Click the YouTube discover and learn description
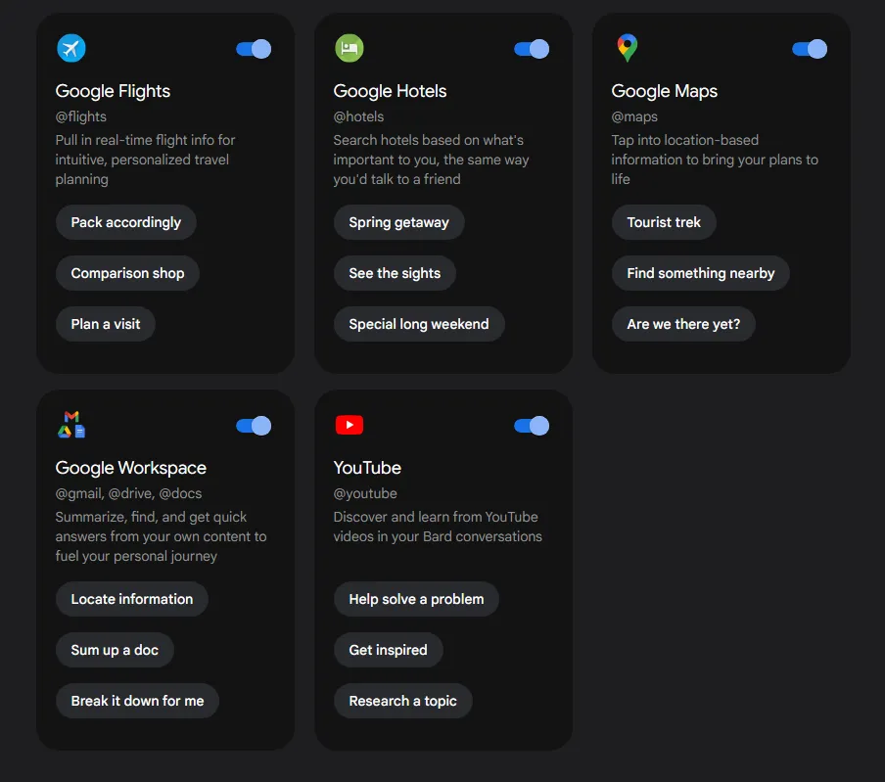The image size is (885, 782). pyautogui.click(x=438, y=527)
